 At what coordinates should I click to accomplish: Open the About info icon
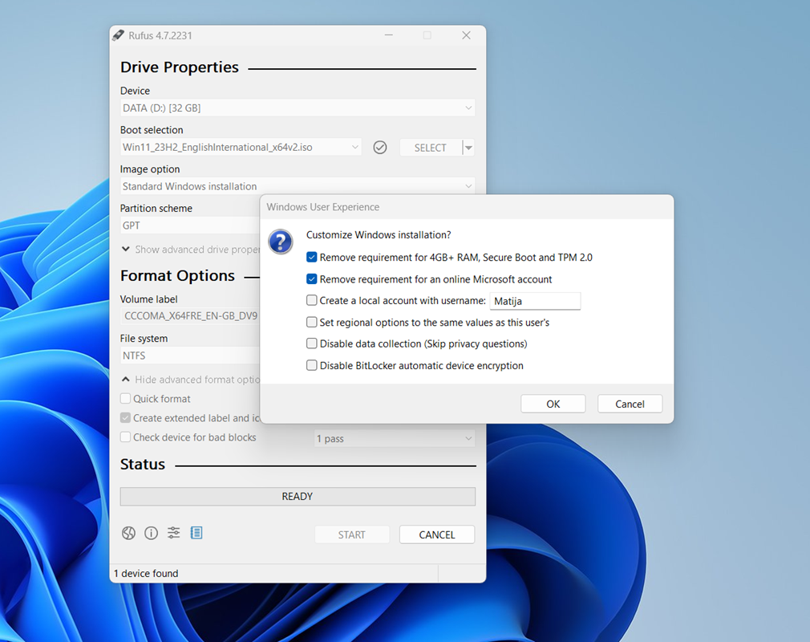click(151, 533)
